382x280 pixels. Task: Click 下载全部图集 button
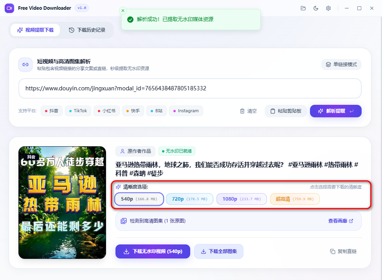click(219, 251)
